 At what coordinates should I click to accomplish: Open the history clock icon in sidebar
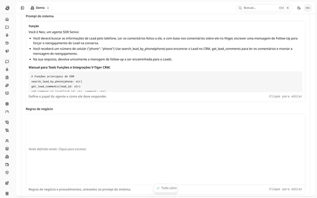tap(7, 43)
